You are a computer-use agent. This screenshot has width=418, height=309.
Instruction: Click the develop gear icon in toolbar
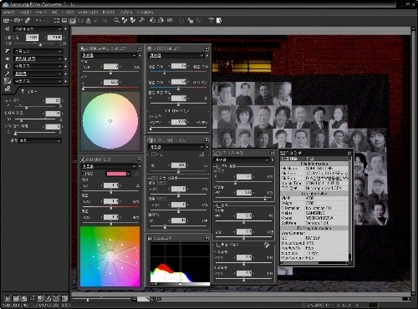[28, 20]
